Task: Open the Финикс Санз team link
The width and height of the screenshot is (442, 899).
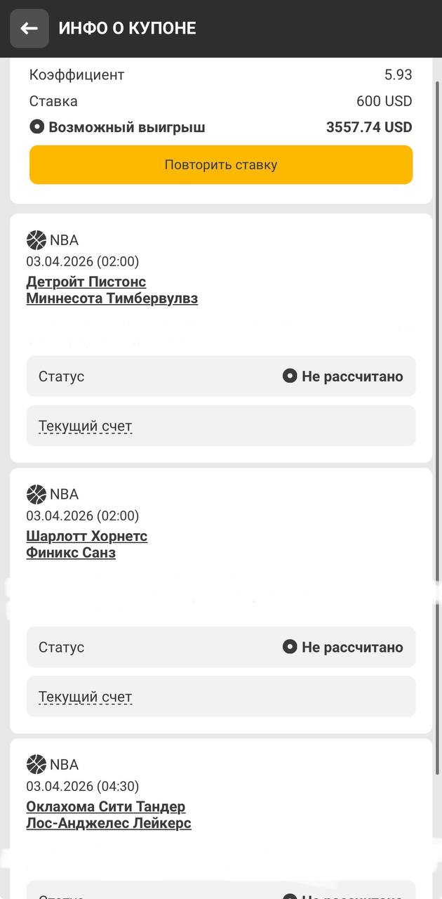Action: [x=71, y=553]
